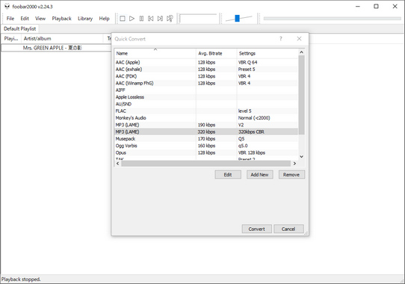The width and height of the screenshot is (405, 284).
Task: Skip to the next track
Action: coord(160,19)
